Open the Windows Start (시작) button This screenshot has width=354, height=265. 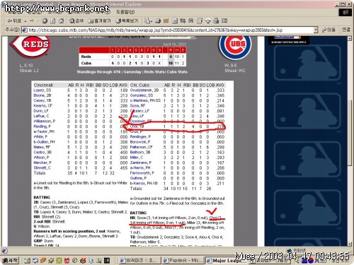[10, 260]
